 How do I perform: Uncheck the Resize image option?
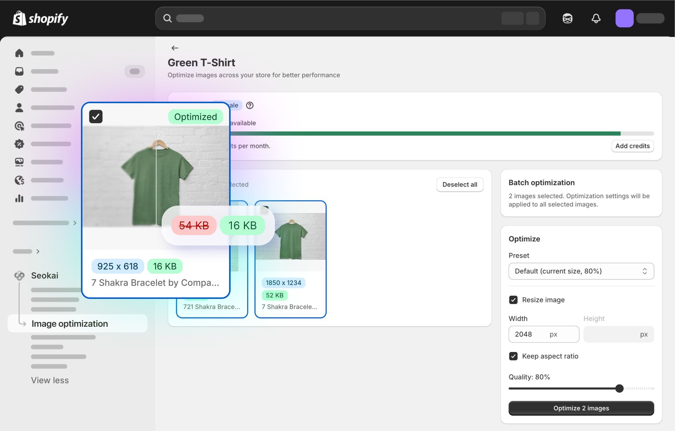(x=513, y=300)
